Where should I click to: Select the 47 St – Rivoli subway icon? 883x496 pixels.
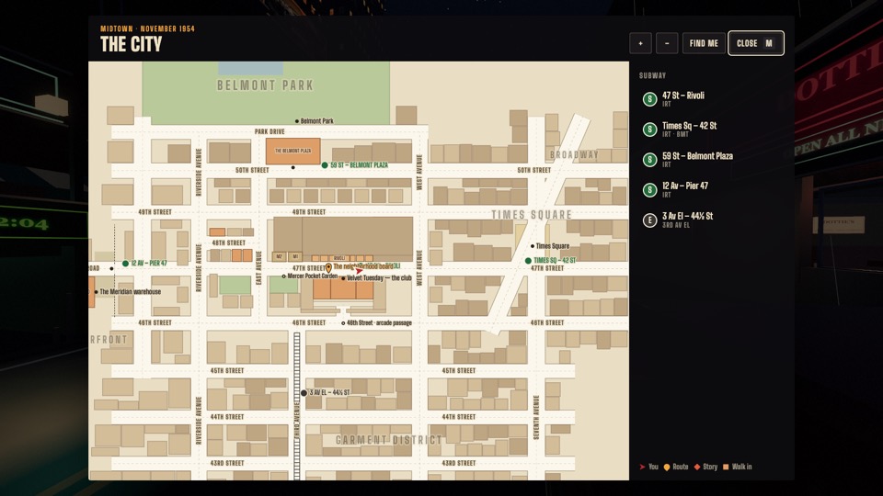[650, 99]
